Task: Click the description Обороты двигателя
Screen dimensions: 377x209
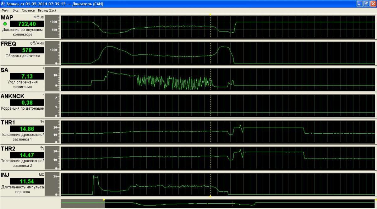Action: [23, 56]
